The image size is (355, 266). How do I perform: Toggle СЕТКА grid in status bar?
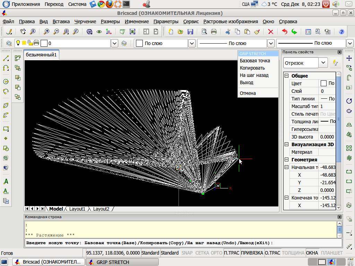pos(202,253)
